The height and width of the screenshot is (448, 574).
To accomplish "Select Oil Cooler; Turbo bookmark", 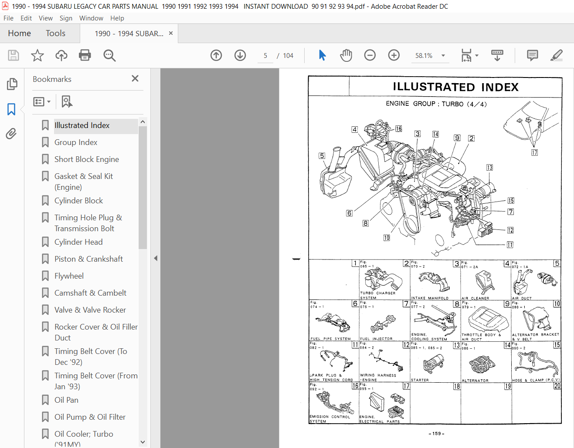I will tap(84, 438).
